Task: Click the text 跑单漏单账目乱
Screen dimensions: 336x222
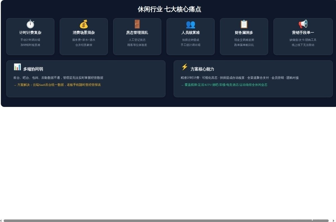Action: click(244, 45)
